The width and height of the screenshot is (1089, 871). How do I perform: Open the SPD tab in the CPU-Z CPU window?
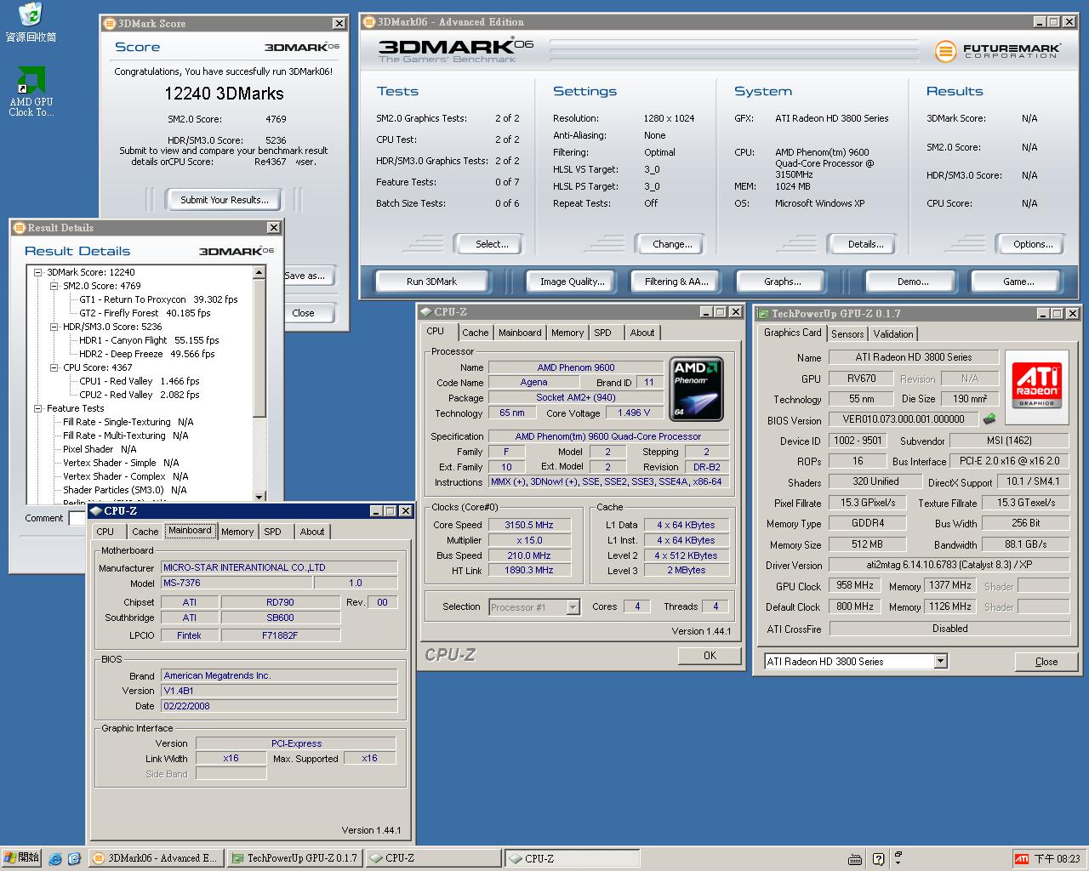(x=602, y=333)
